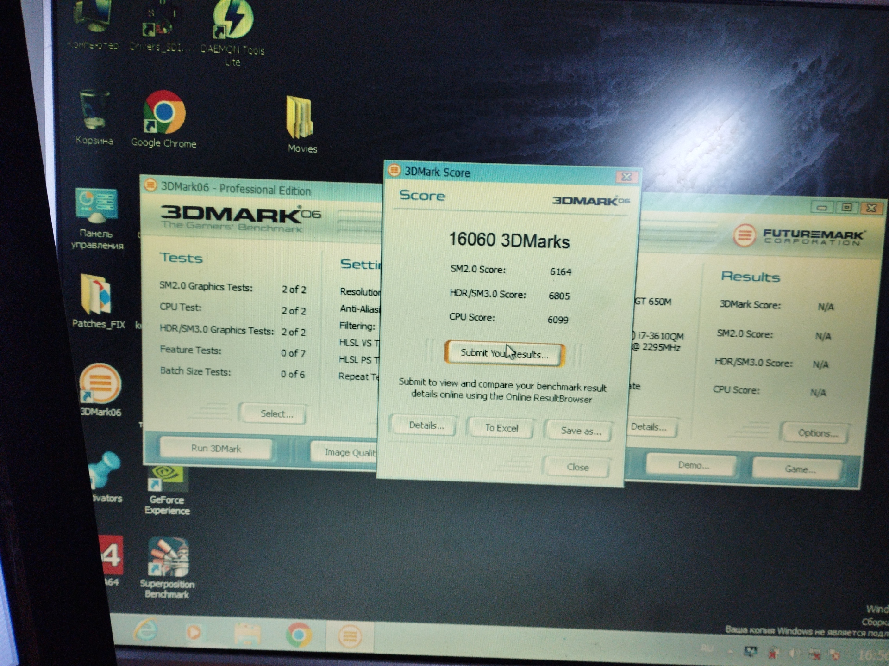889x666 pixels.
Task: Open Internet Explorer from the taskbar
Action: click(x=146, y=631)
